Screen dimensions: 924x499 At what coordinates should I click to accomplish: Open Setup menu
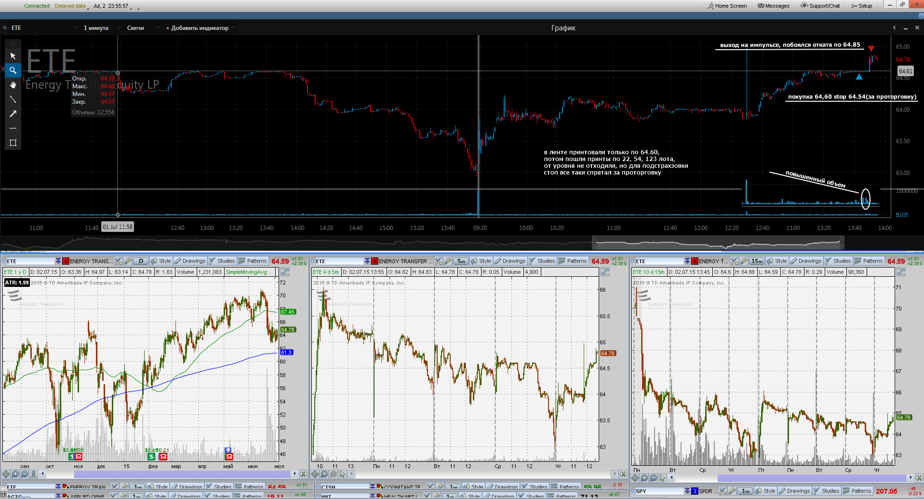861,6
